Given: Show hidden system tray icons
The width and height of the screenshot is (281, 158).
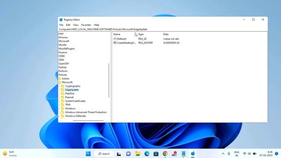Looking at the screenshot, I should point(223,154).
